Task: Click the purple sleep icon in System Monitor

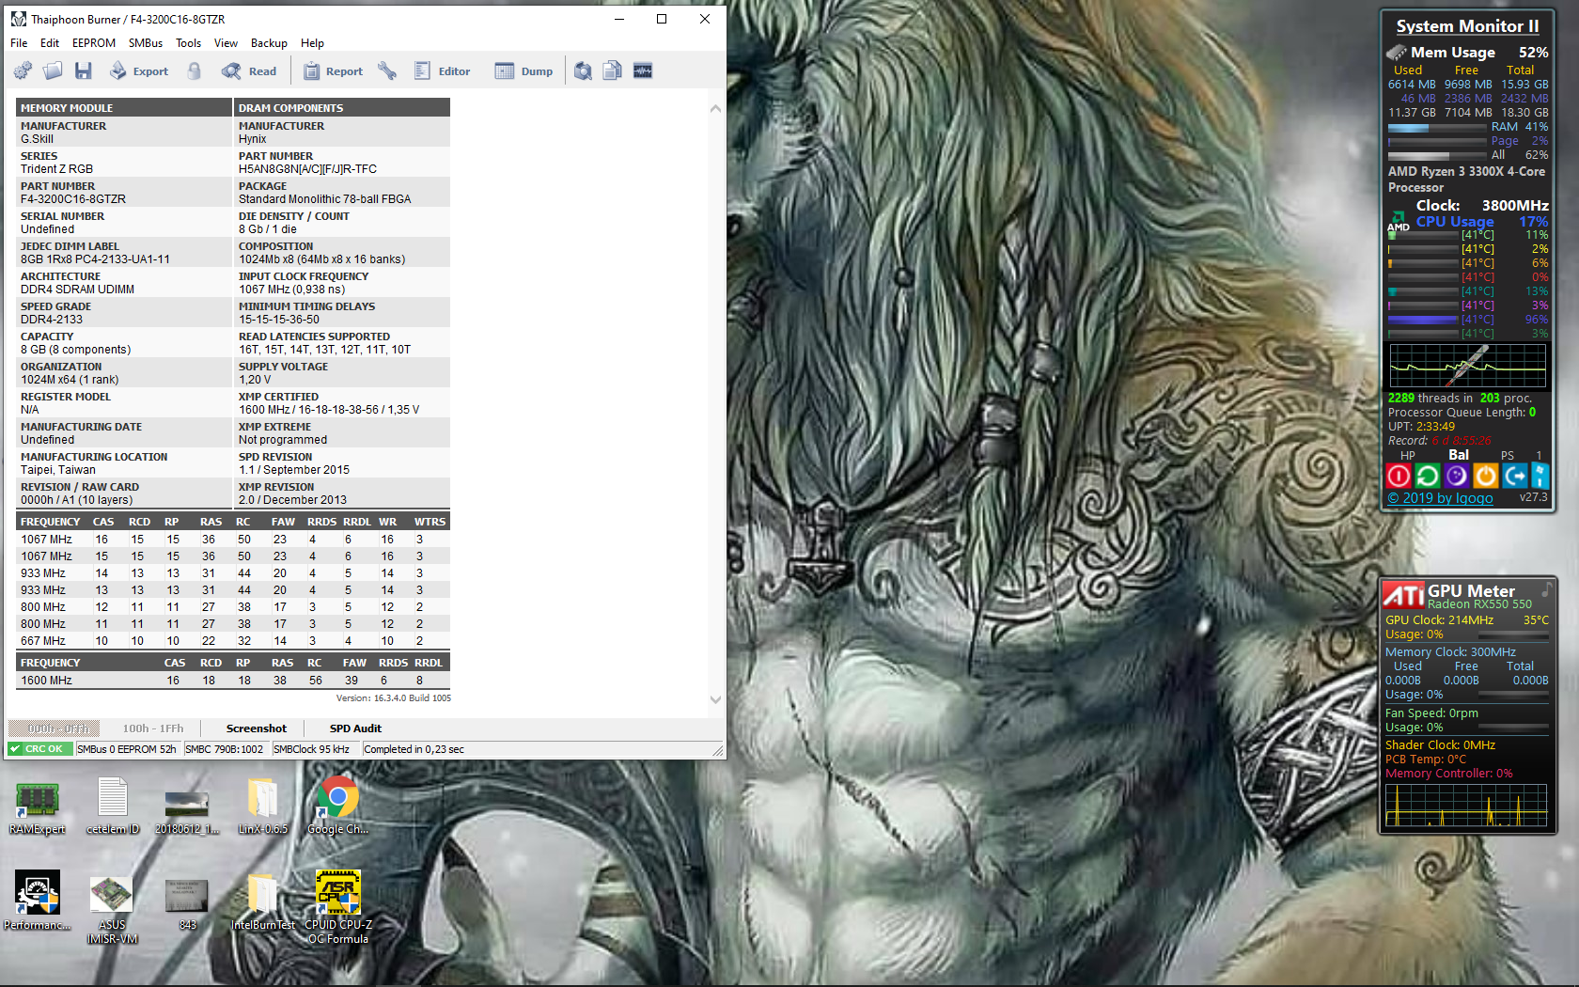Action: (1457, 477)
